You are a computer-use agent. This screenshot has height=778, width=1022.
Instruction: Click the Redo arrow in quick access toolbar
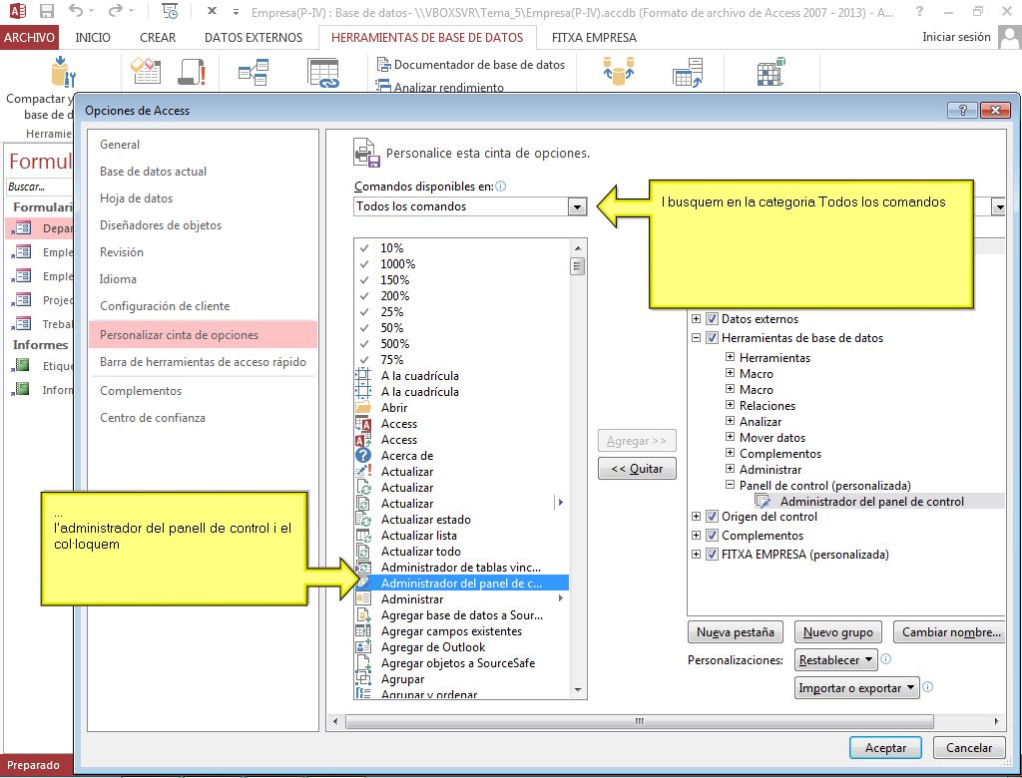pos(116,10)
